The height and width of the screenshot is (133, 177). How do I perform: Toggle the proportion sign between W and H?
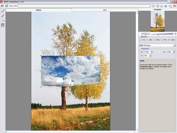click(x=160, y=52)
